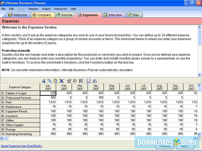Click the worksheet horizontal scroll left arrow
This screenshot has height=151, width=202.
pos(2,138)
